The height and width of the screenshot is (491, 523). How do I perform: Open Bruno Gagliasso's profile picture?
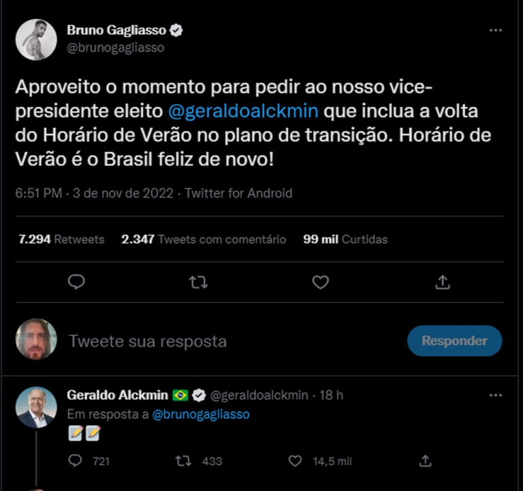click(x=36, y=39)
